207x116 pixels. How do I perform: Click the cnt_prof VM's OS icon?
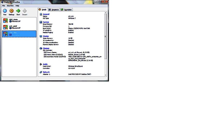tap(5, 27)
